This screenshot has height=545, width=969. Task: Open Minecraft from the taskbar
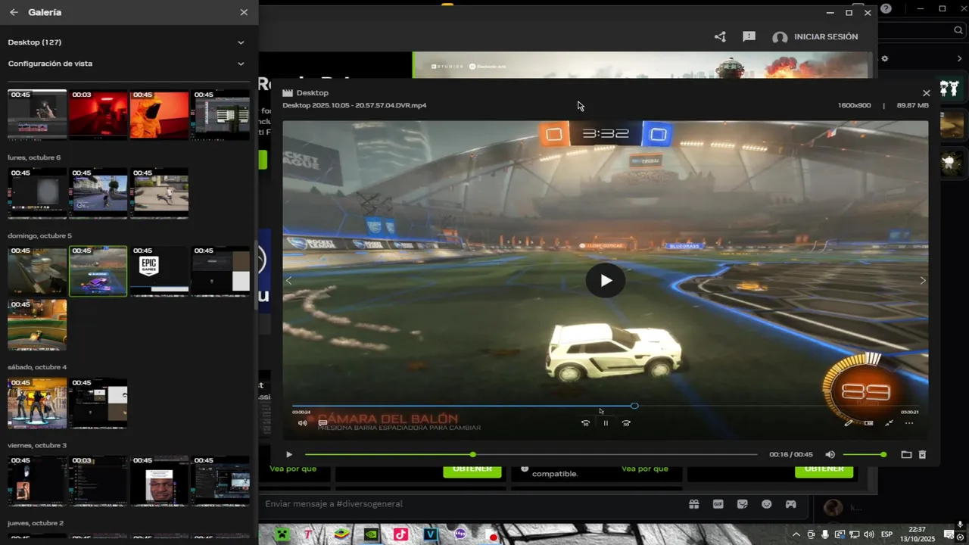[x=282, y=534]
